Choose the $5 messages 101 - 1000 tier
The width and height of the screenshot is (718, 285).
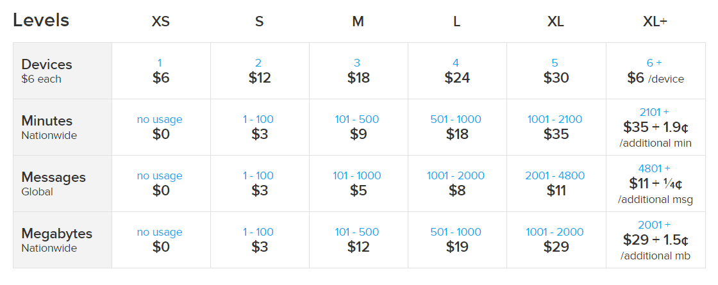pos(358,183)
